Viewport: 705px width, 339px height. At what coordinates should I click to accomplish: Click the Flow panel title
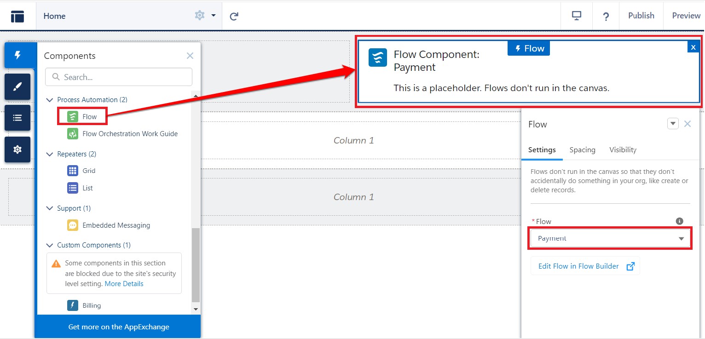pos(537,124)
